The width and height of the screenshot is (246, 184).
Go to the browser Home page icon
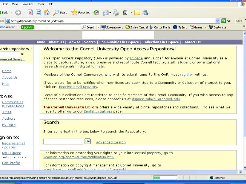[x=47, y=13]
